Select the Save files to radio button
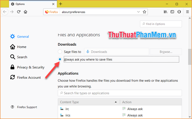192x119 pixels. pyautogui.click(x=60, y=52)
